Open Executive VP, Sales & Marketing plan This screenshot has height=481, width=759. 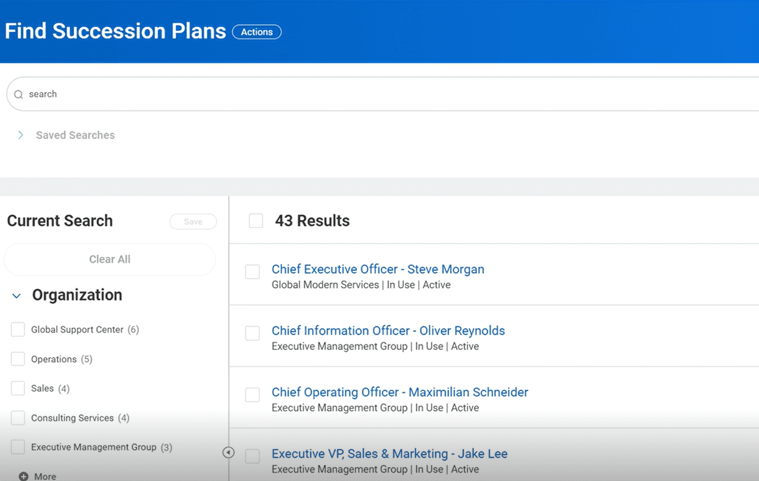click(389, 454)
